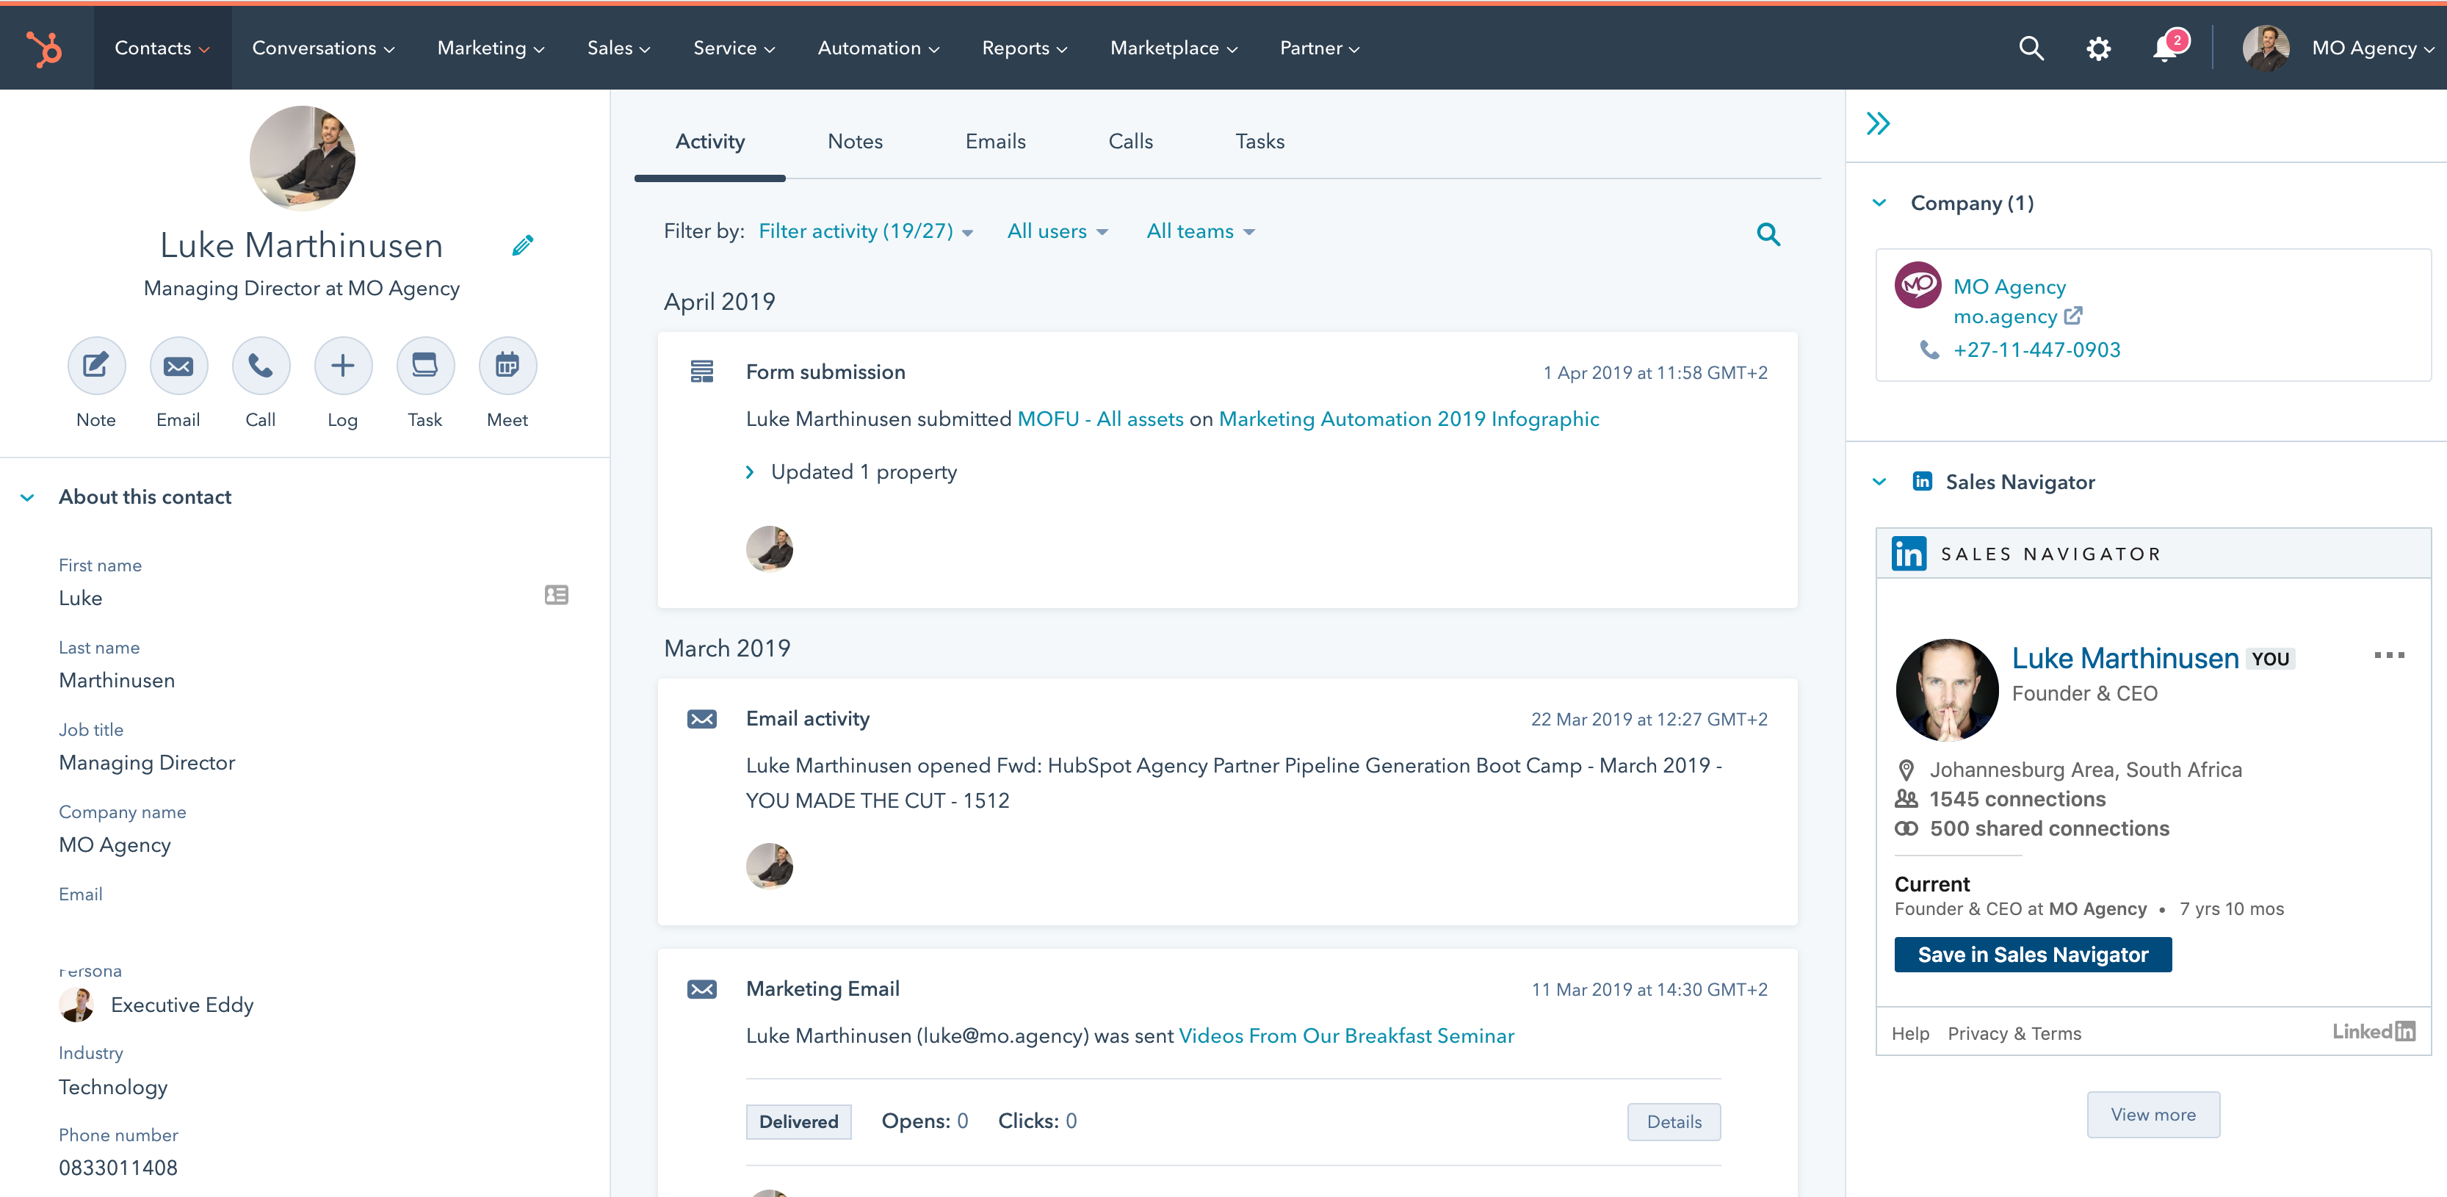Create a Note for the contact
2447x1197 pixels.
pyautogui.click(x=96, y=365)
